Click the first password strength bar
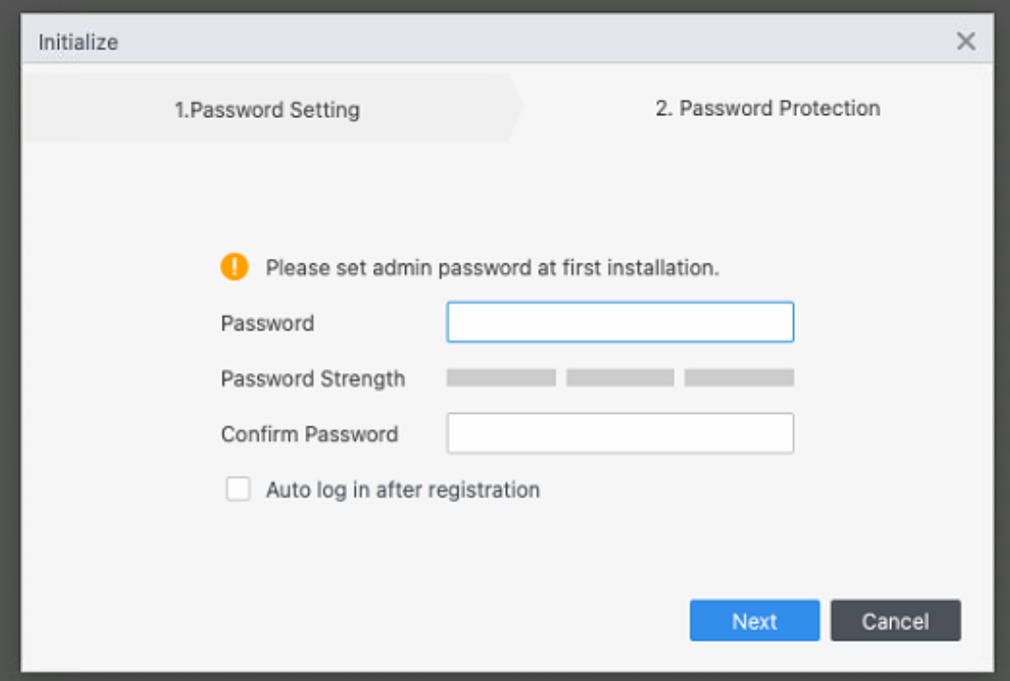Viewport: 1010px width, 681px height. 499,378
